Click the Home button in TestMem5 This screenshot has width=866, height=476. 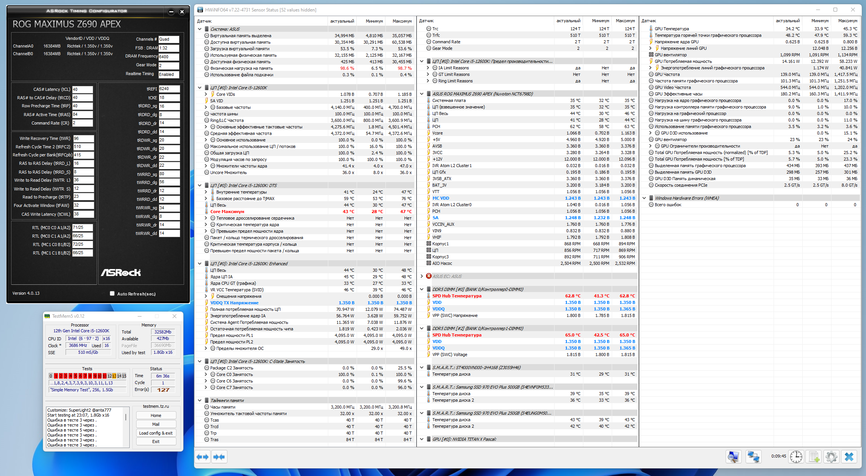[156, 415]
